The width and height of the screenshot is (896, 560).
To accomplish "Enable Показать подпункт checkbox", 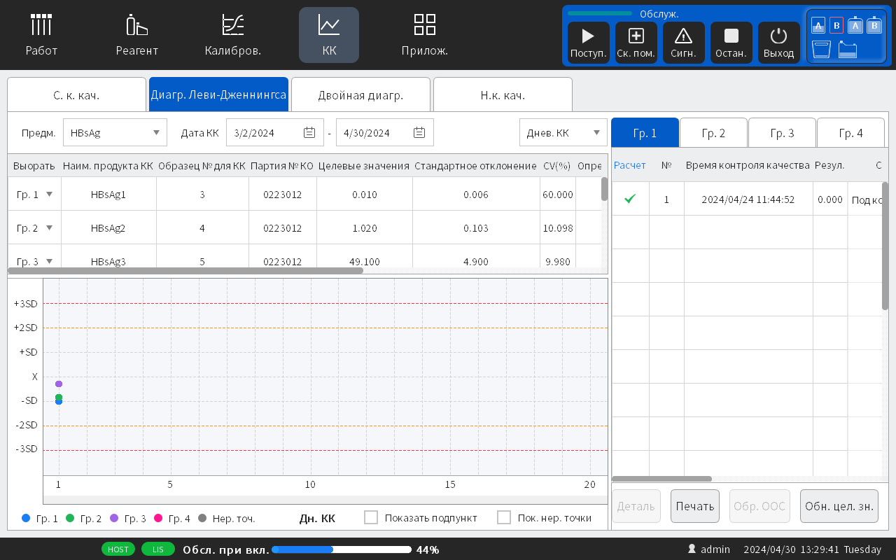I will coord(371,517).
